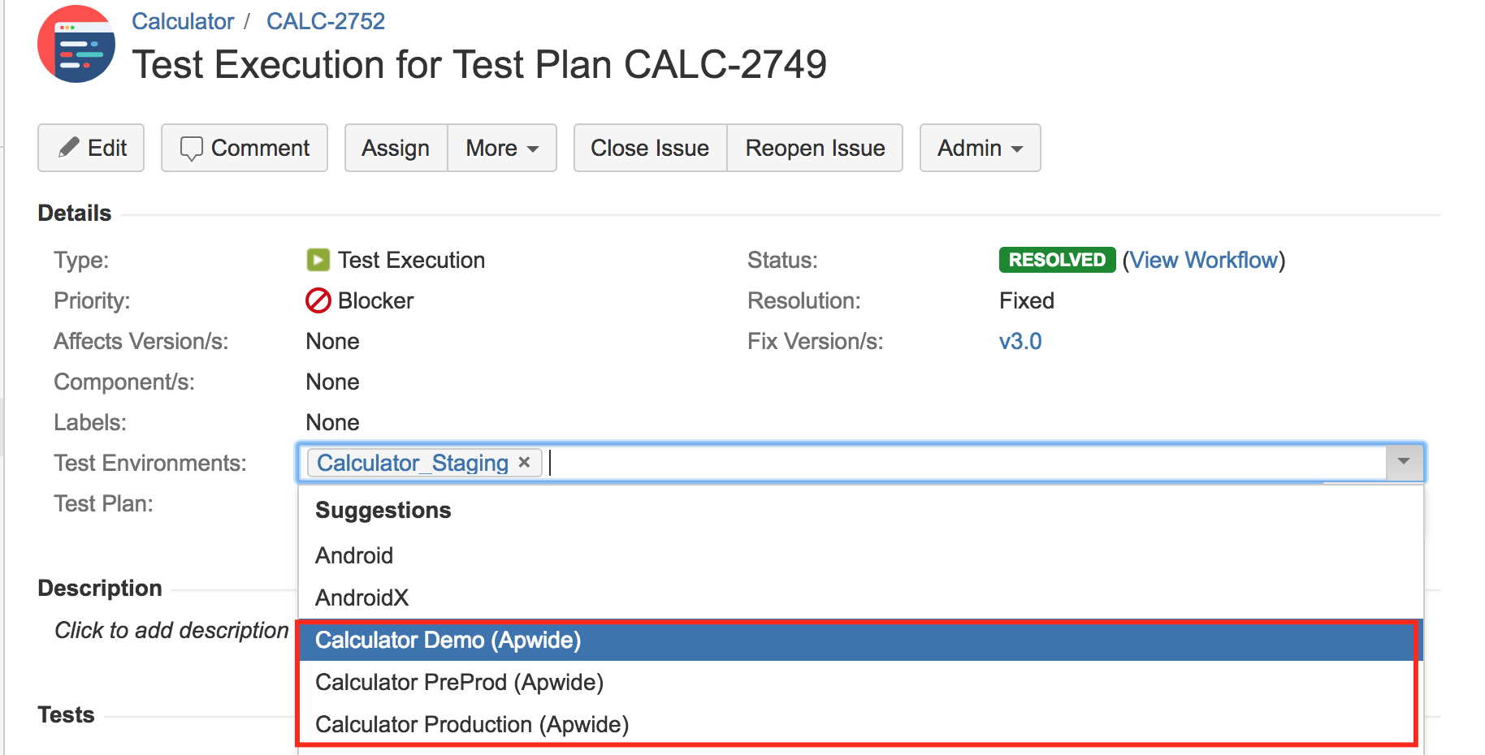Click the Tests section heading
This screenshot has width=1485, height=755.
click(66, 714)
